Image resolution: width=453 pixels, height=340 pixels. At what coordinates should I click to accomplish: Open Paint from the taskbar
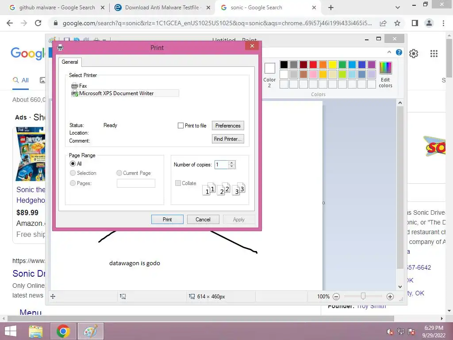pos(90,331)
